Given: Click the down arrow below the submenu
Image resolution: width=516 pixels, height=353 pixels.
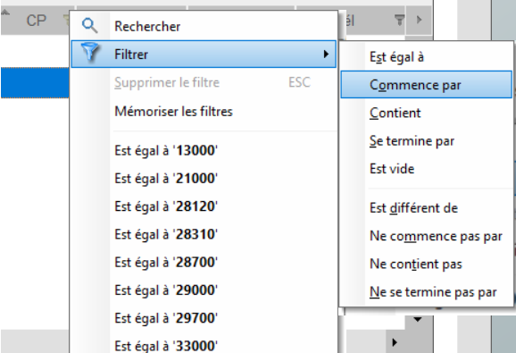Looking at the screenshot, I should point(417,319).
